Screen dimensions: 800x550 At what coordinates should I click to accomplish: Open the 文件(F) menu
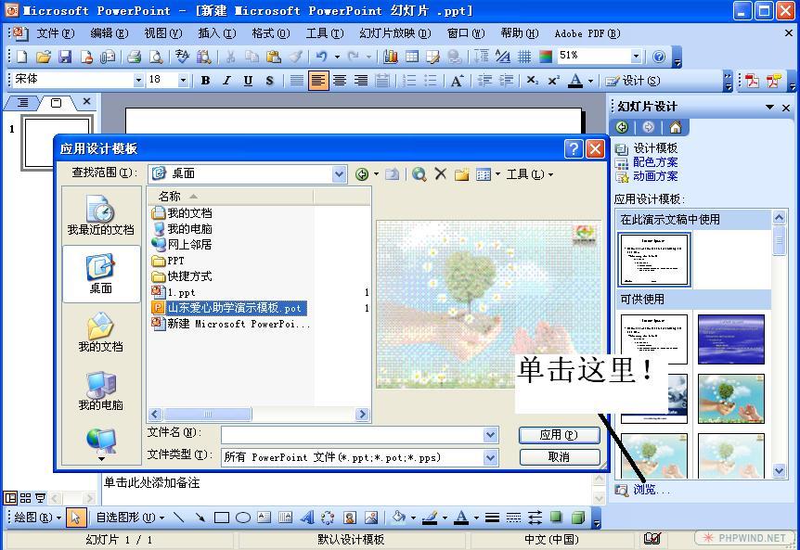tap(55, 33)
